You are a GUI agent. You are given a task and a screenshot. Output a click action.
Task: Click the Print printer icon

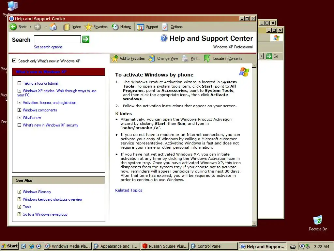[185, 58]
